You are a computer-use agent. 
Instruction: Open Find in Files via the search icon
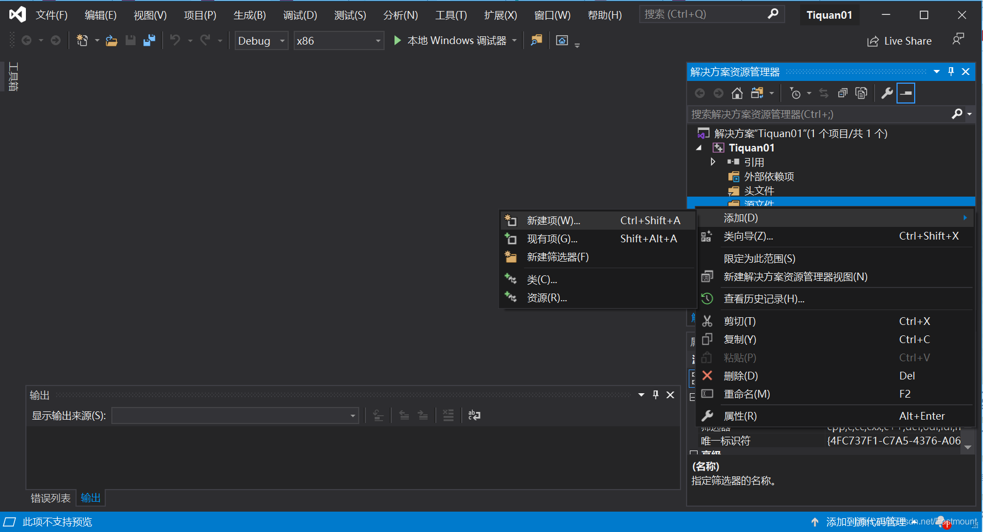536,40
